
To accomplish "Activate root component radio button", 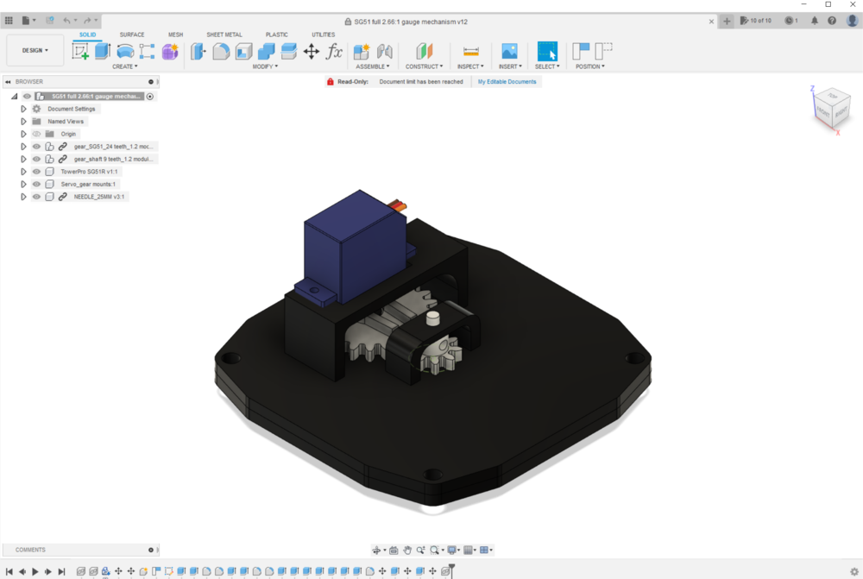I will (x=149, y=97).
